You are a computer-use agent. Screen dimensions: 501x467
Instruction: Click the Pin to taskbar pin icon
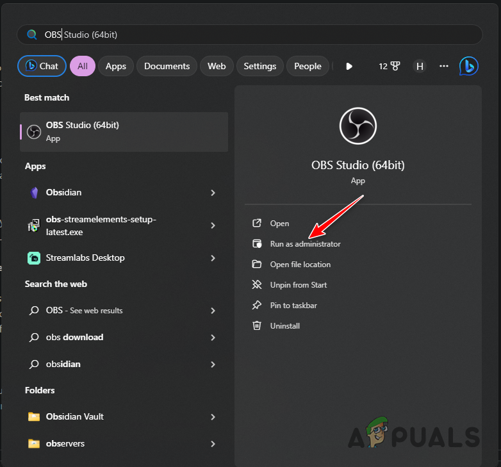(x=257, y=305)
